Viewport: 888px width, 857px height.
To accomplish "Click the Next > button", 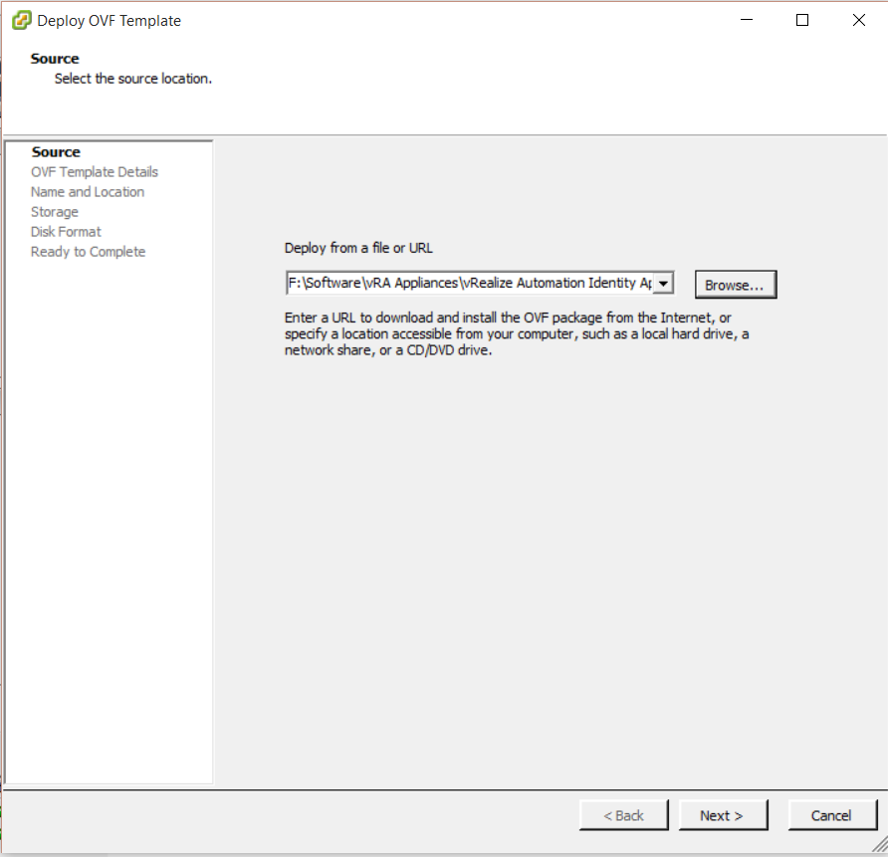I will pyautogui.click(x=723, y=815).
